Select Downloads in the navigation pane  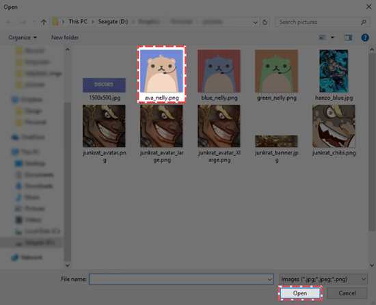(x=33, y=186)
